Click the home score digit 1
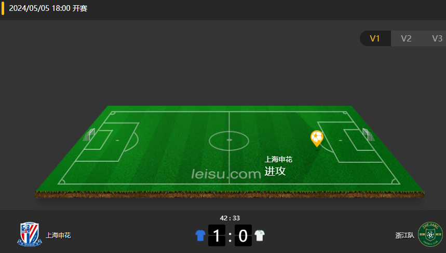The width and height of the screenshot is (446, 253). (217, 235)
